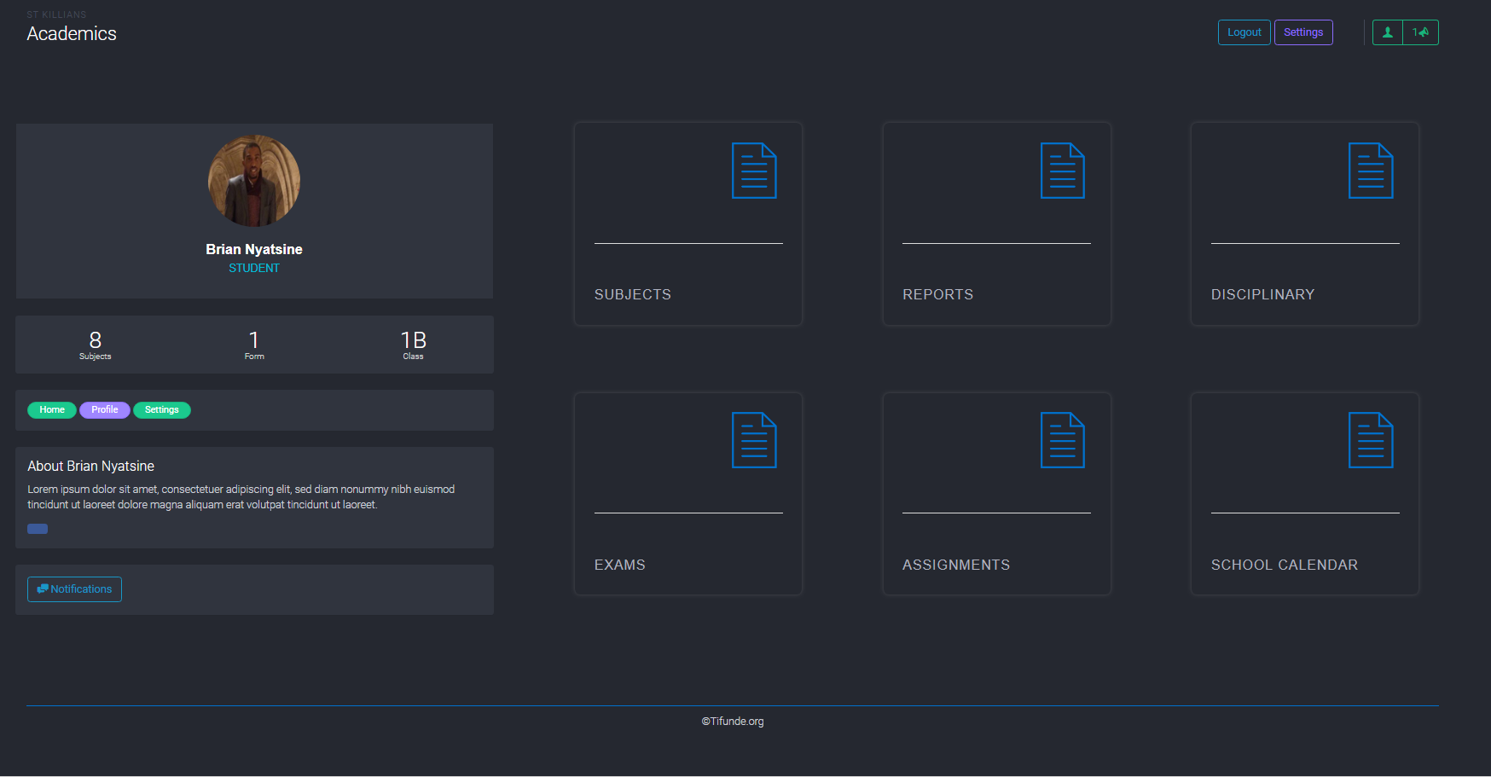Open the EXAMS label link
The height and width of the screenshot is (777, 1491).
click(620, 565)
